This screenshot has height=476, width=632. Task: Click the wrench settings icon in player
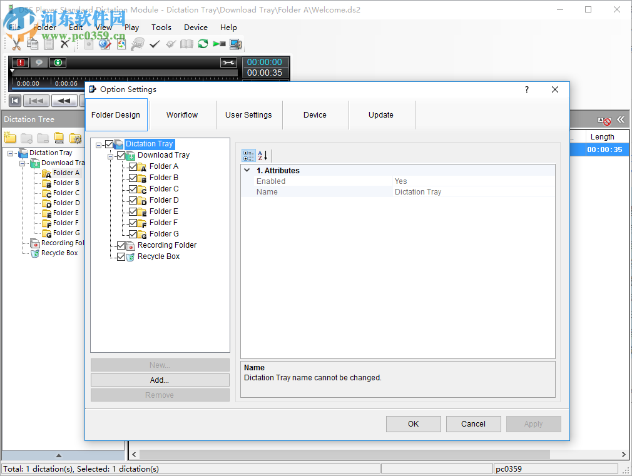(x=228, y=63)
